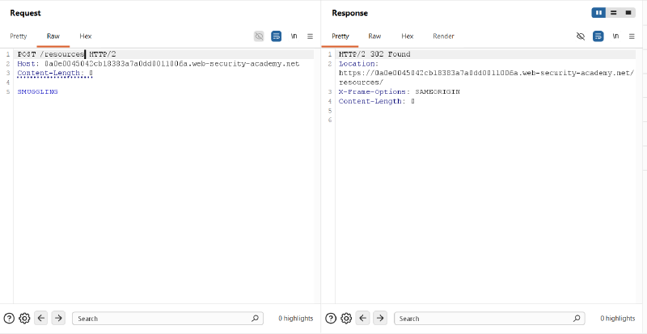Toggle \n non-printable characters in Request panel

[294, 36]
